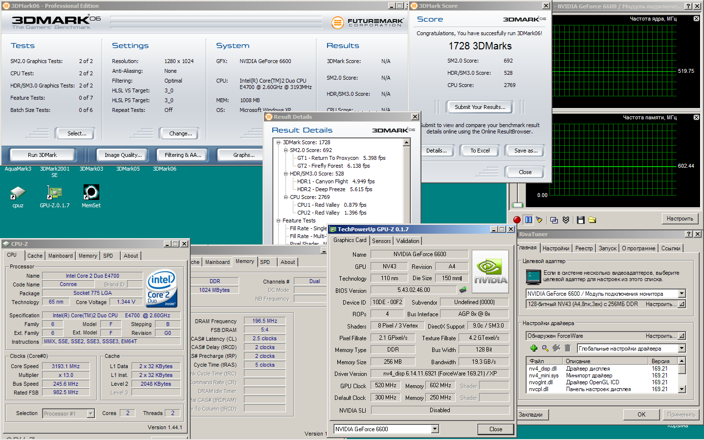Viewport: 704px width, 440px height.
Task: Expand the NV43 adapter customize arrow
Action: coord(682,304)
